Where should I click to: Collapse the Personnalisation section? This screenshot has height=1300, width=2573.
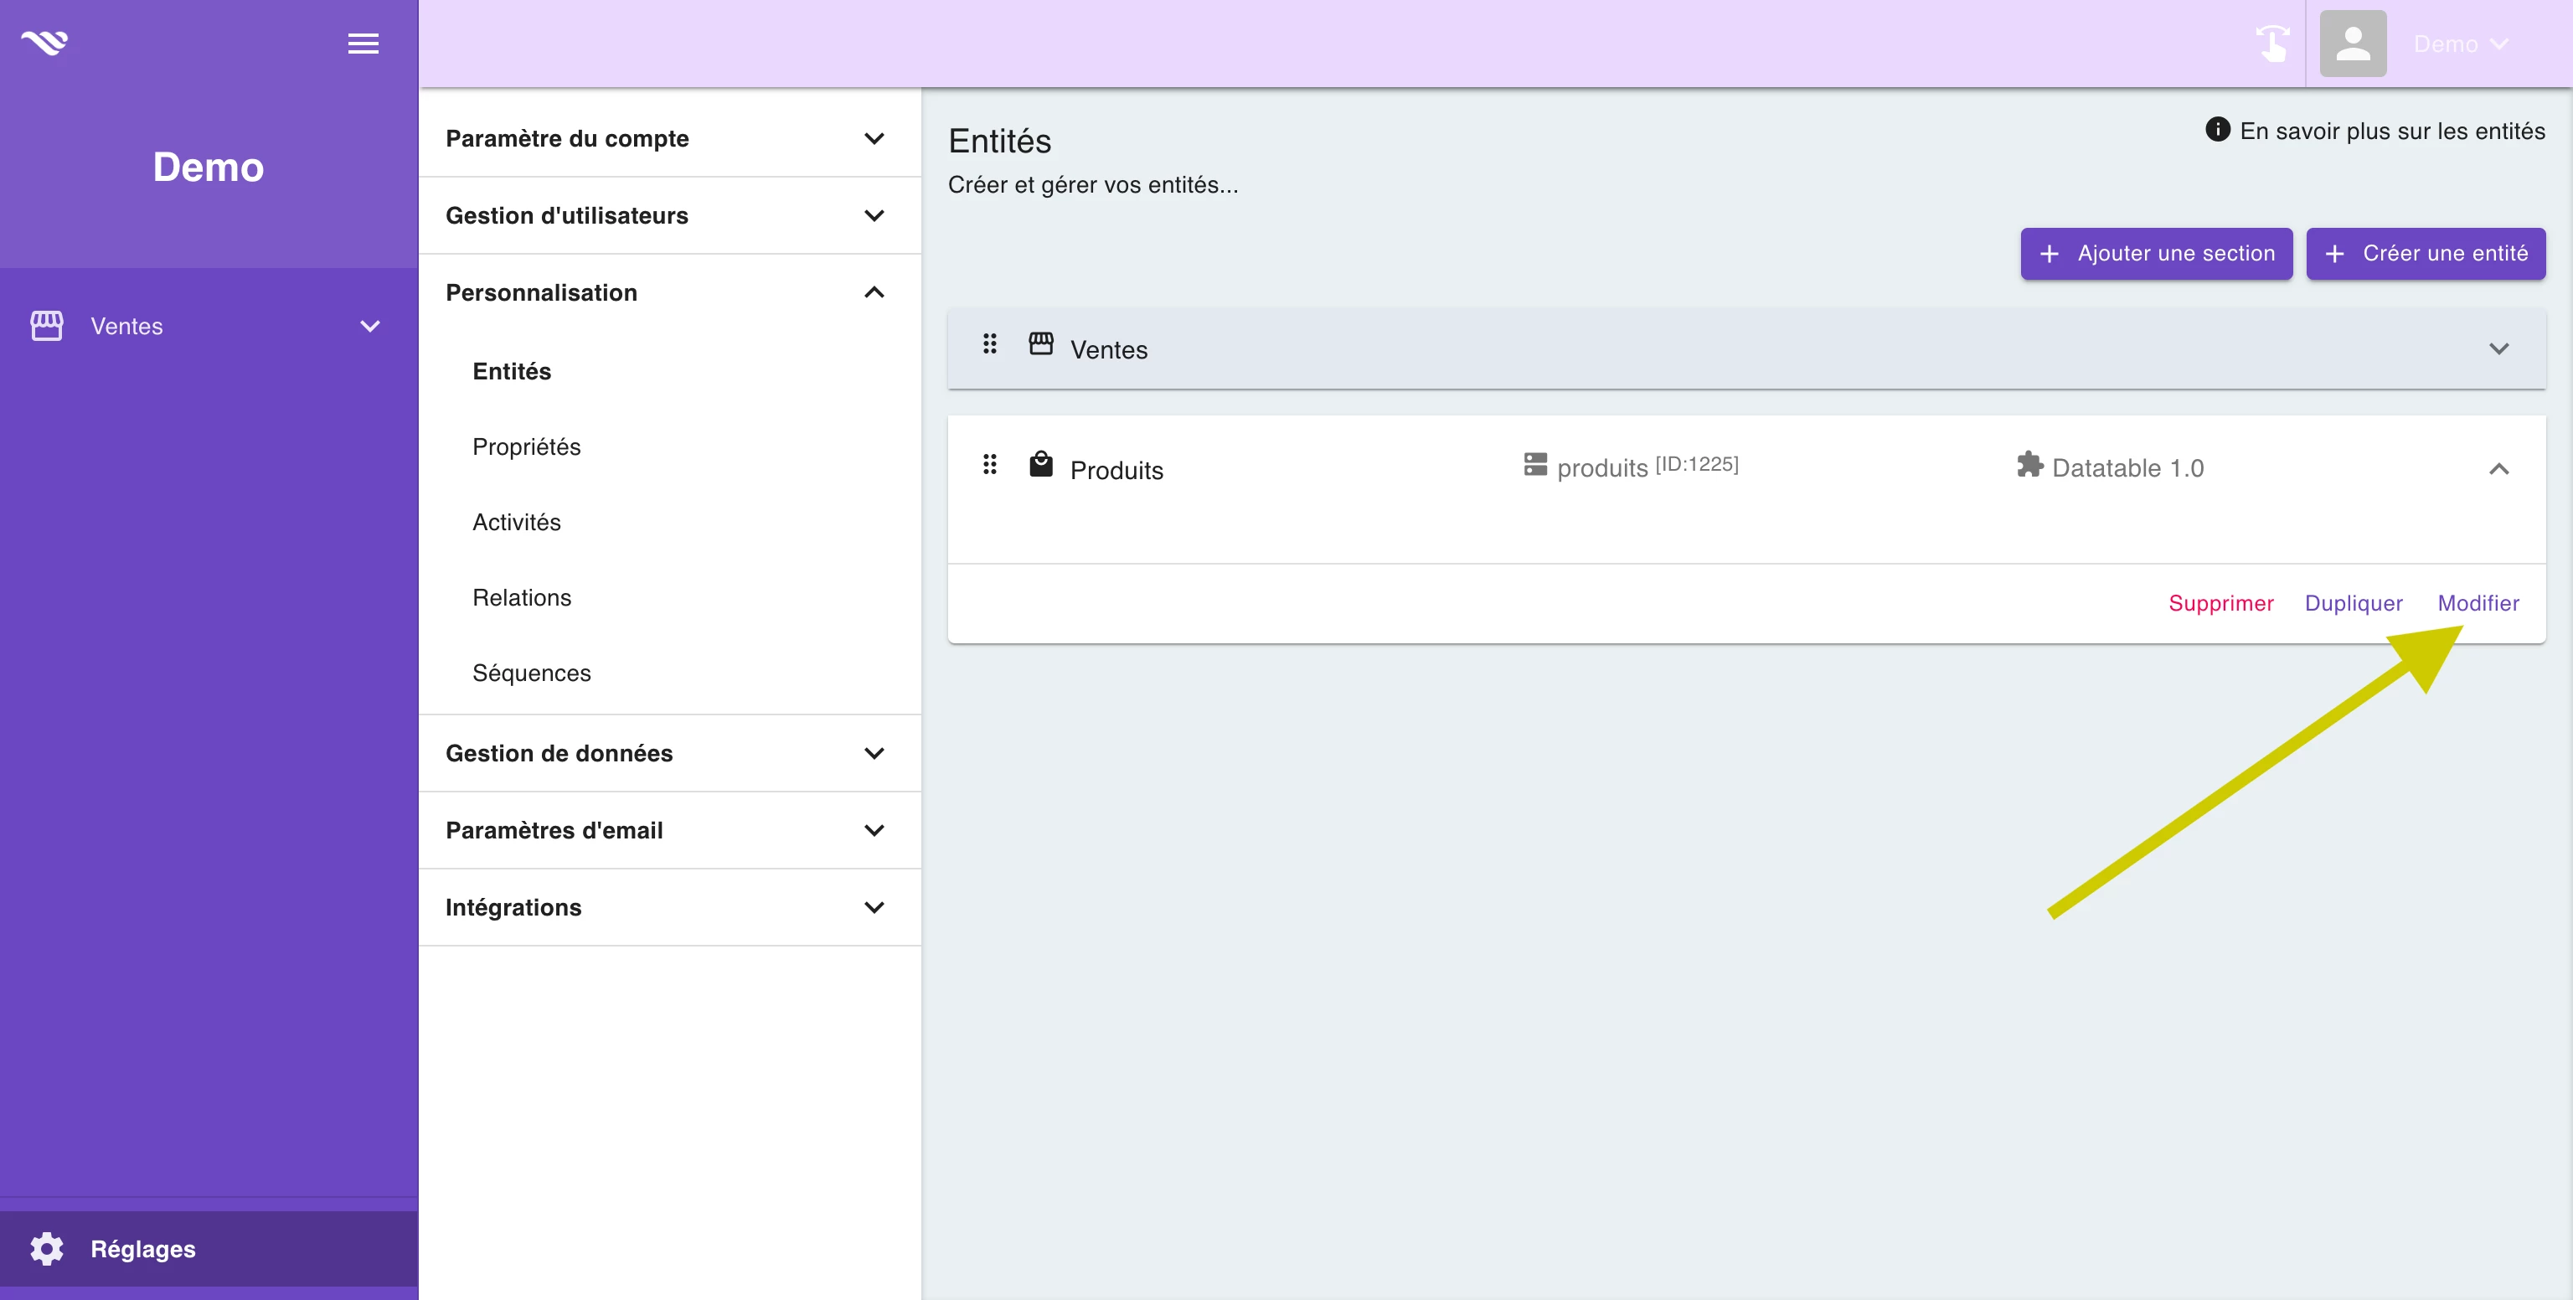pyautogui.click(x=669, y=291)
